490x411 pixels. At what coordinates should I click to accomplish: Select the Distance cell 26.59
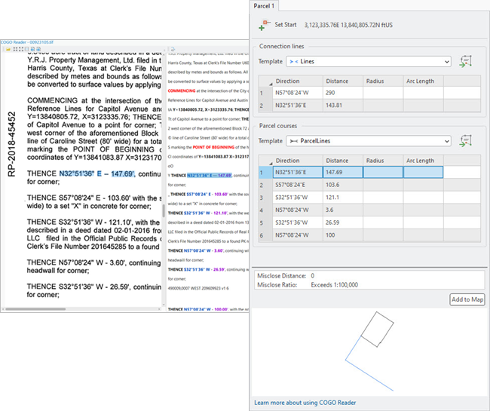[343, 222]
